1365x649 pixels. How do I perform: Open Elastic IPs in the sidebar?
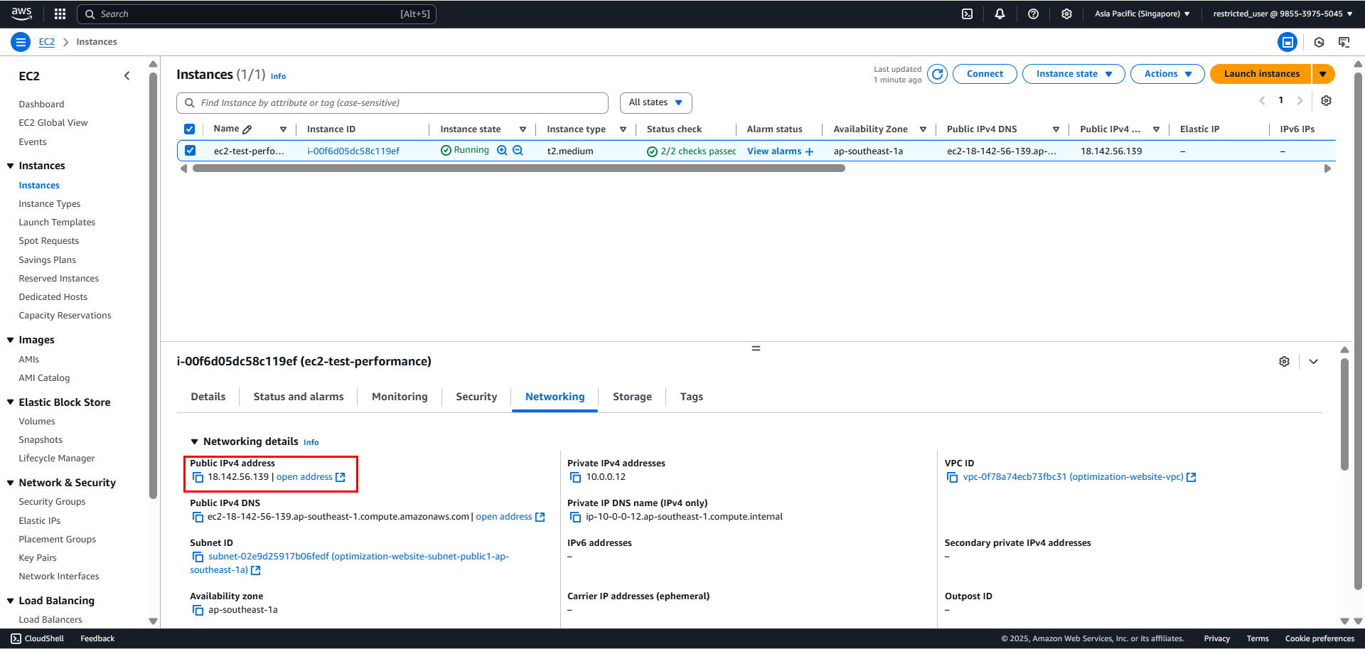(x=40, y=521)
